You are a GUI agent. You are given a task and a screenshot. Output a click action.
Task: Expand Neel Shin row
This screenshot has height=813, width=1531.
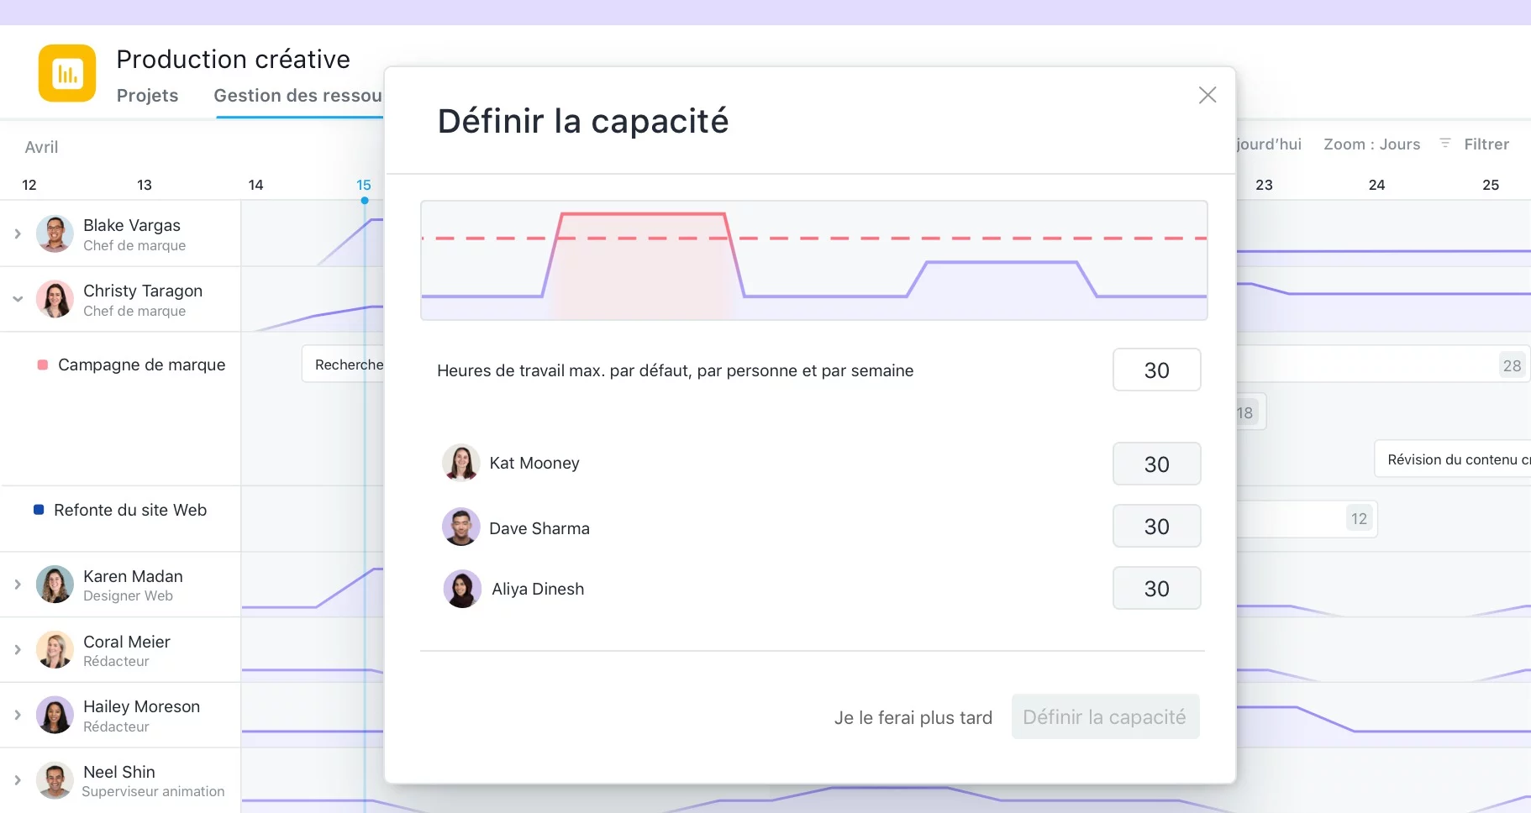pos(18,780)
